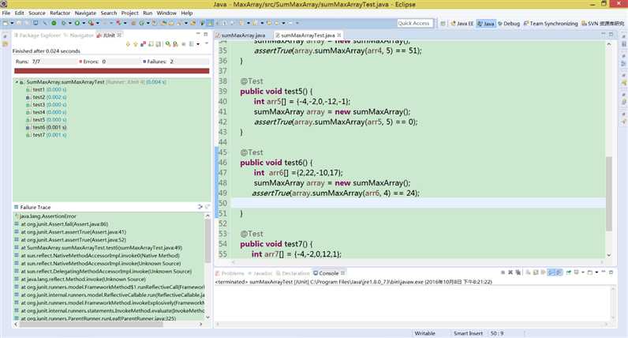Open the Window menu

[166, 13]
